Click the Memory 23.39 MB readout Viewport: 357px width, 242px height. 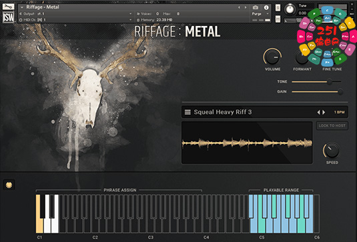[x=164, y=20]
